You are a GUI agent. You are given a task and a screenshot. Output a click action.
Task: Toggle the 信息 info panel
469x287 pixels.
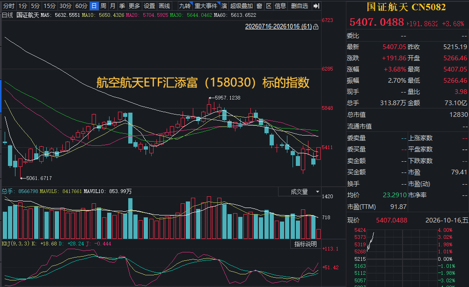[280, 6]
